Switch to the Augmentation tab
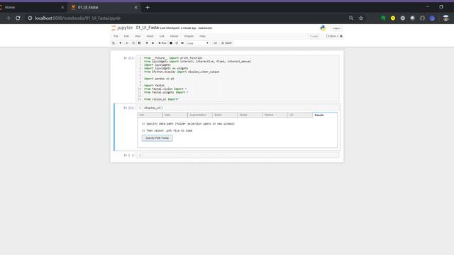 point(200,115)
